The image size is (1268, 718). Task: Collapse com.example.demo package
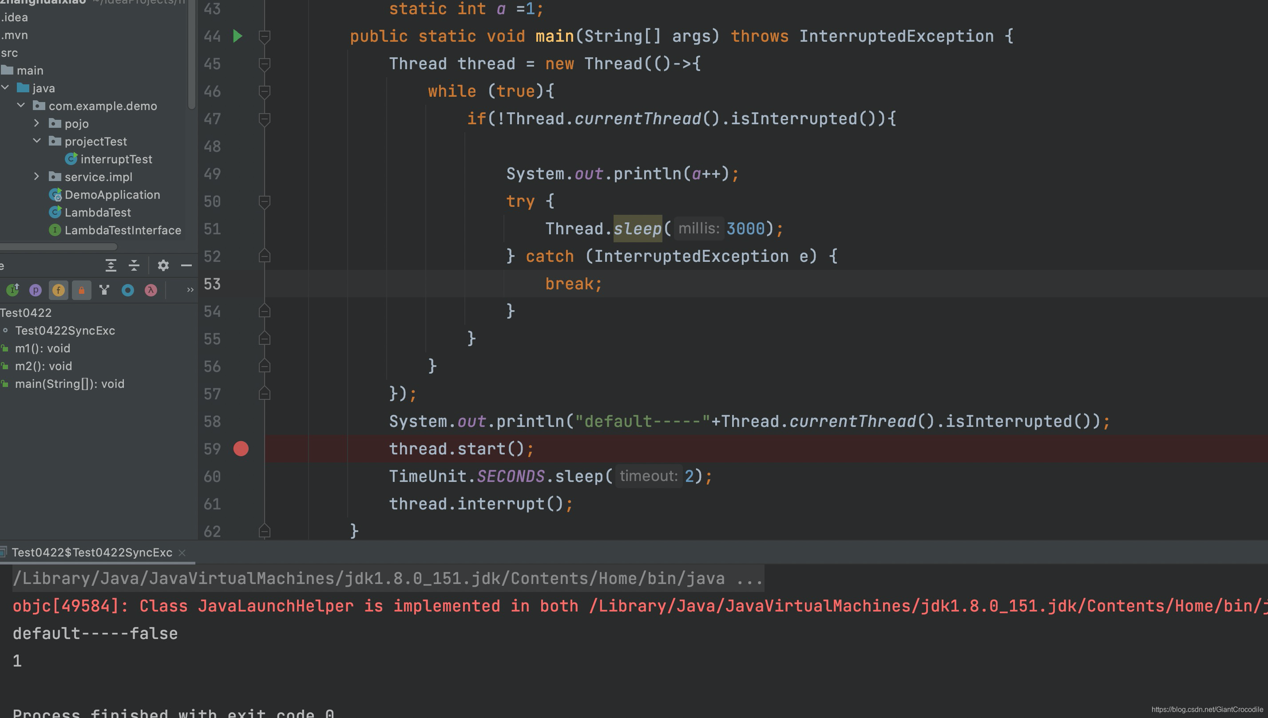tap(21, 105)
